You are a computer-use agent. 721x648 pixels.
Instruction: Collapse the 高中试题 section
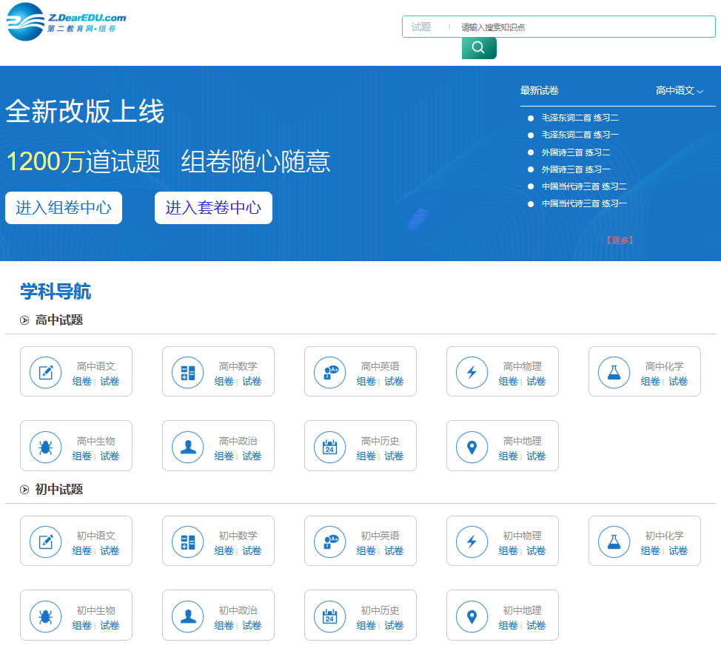click(24, 320)
